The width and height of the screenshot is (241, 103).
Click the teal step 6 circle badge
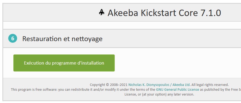click(x=13, y=38)
